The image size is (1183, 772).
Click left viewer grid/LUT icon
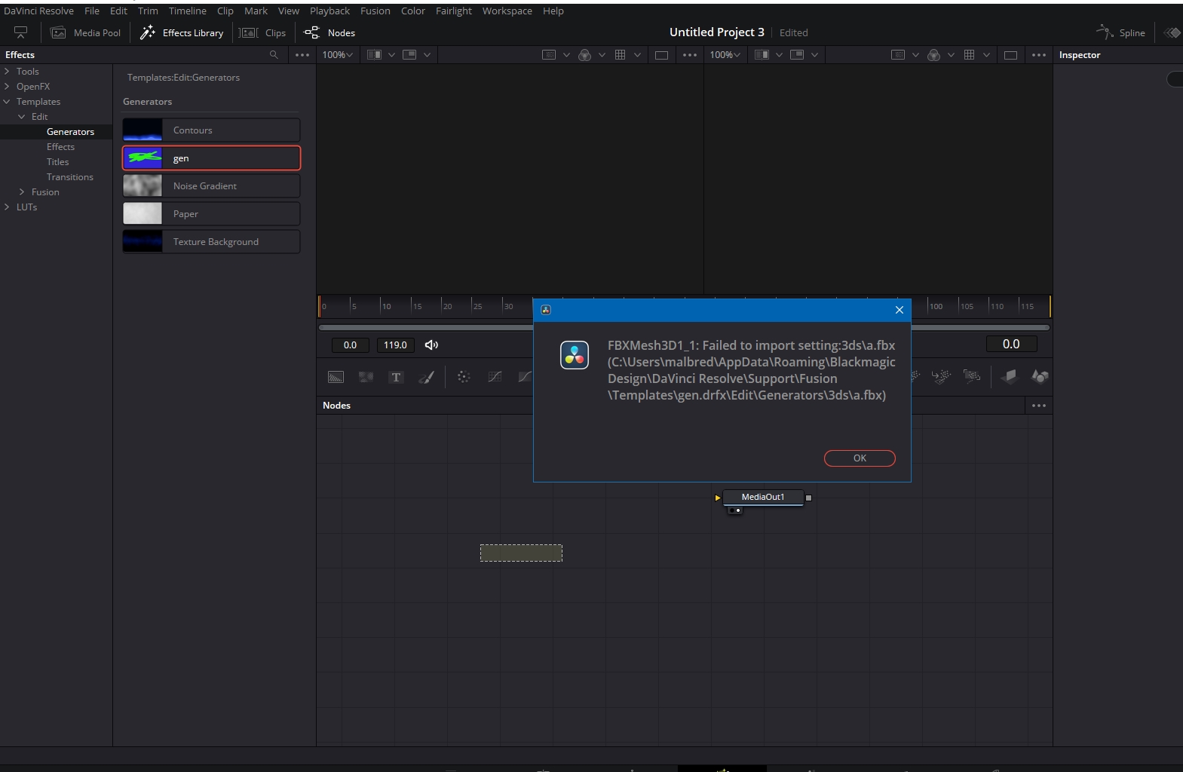pyautogui.click(x=620, y=55)
